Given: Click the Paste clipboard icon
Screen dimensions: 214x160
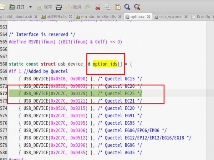Looking at the screenshot, I should (117, 7).
